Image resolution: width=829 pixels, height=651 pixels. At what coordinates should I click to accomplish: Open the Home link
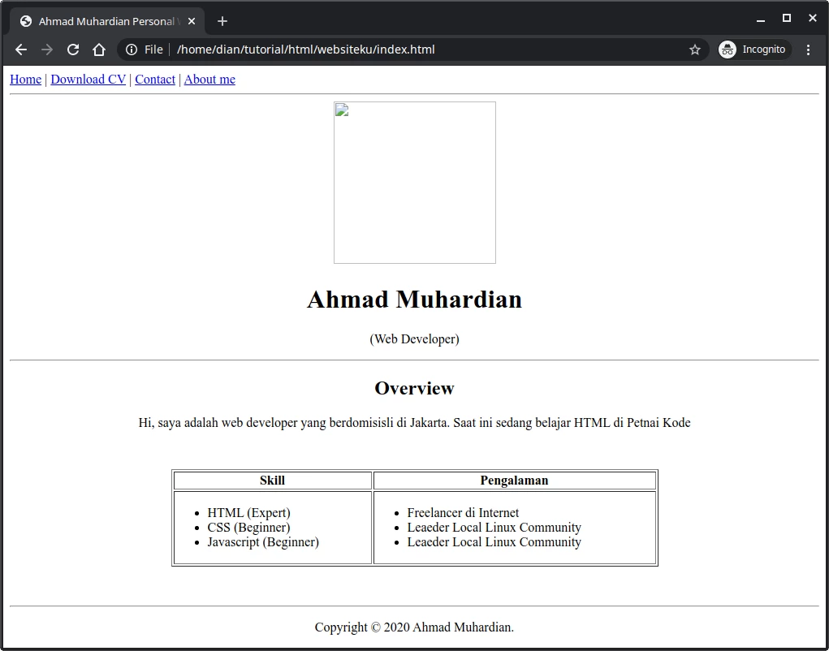click(25, 80)
